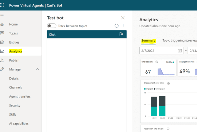The image size is (197, 132).
Task: Collapse the Manage section chevron
Action: 37,69
